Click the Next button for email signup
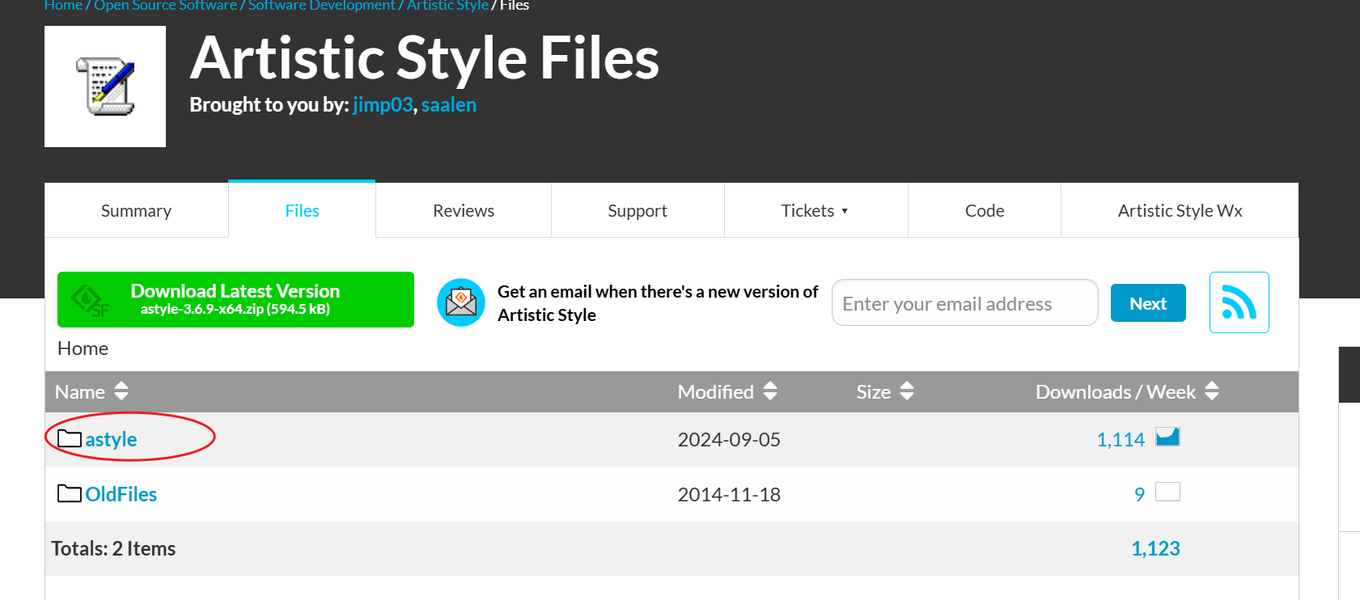Image resolution: width=1360 pixels, height=600 pixels. 1148,303
